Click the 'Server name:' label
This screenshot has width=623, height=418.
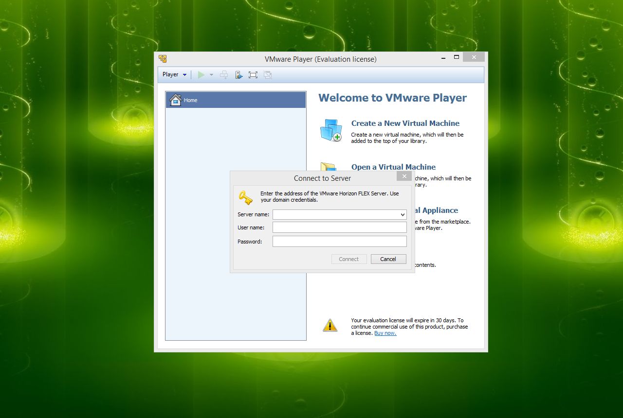coord(253,214)
